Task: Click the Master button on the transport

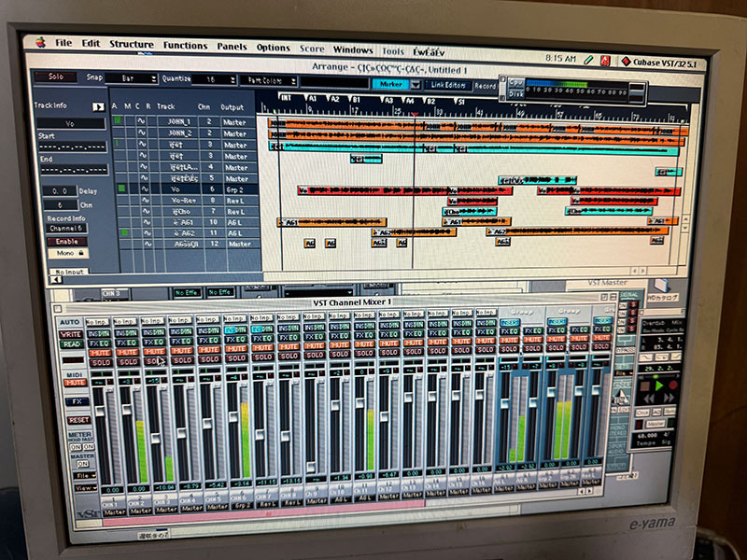Action: [655, 424]
